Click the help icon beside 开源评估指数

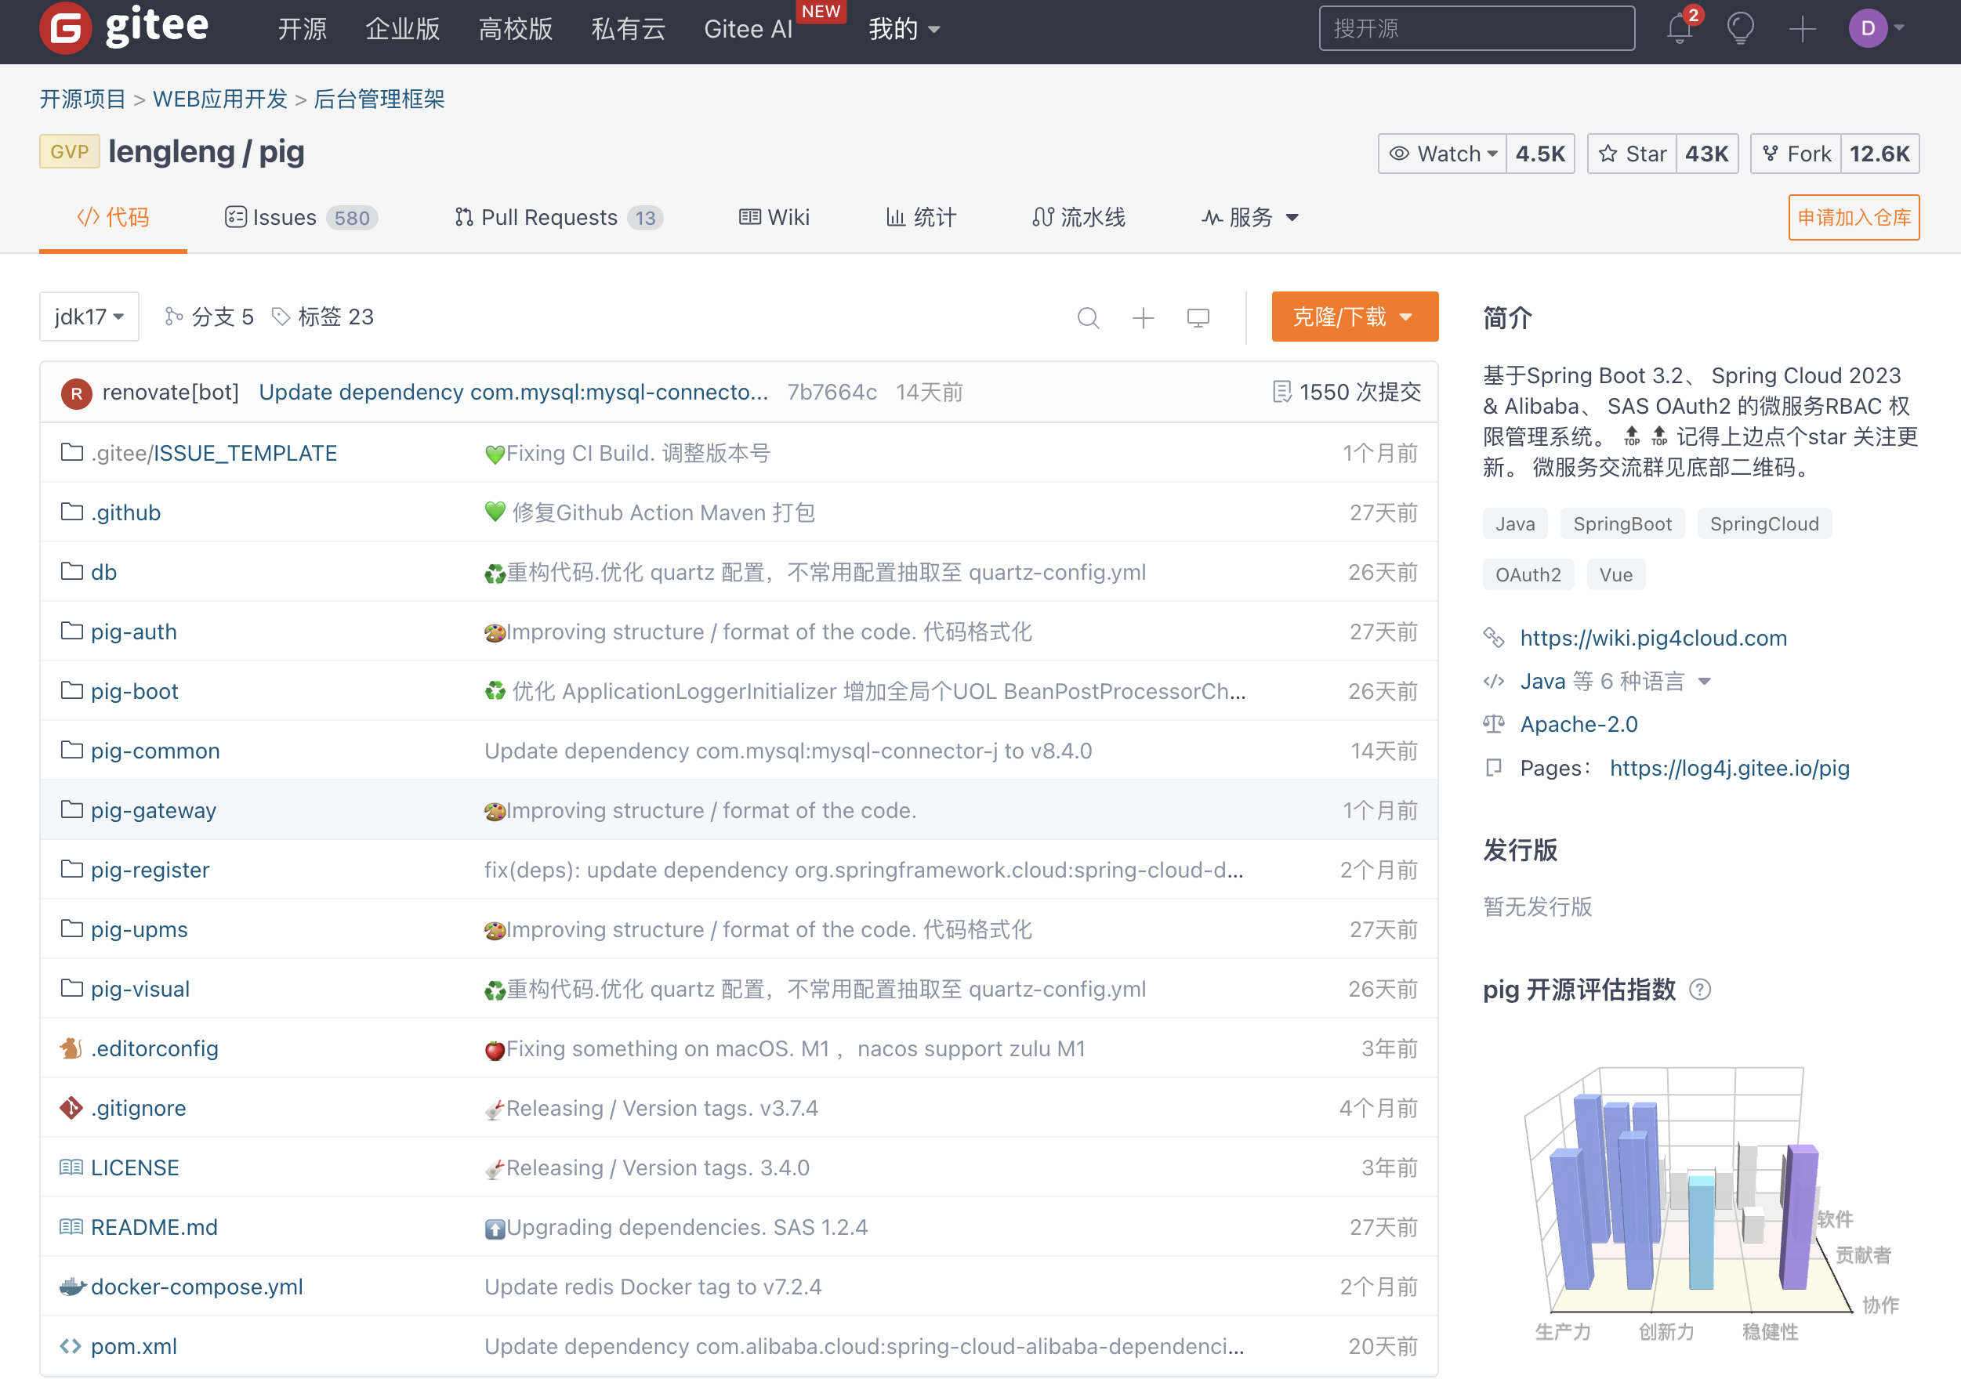coord(1700,990)
